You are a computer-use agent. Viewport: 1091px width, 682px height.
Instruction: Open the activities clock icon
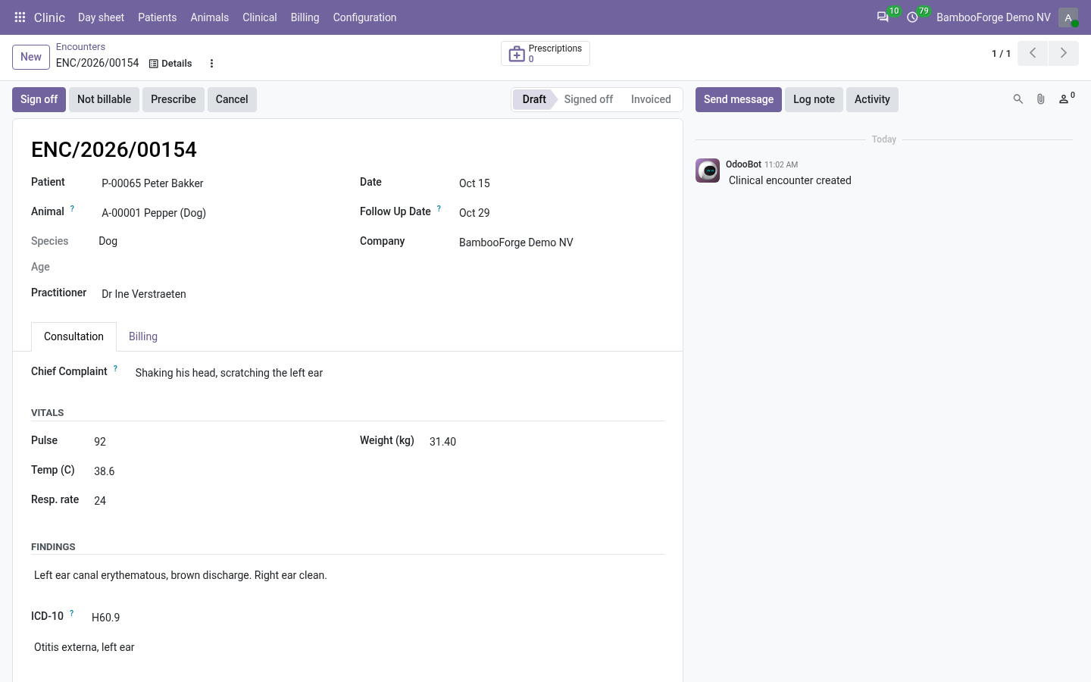(x=912, y=17)
